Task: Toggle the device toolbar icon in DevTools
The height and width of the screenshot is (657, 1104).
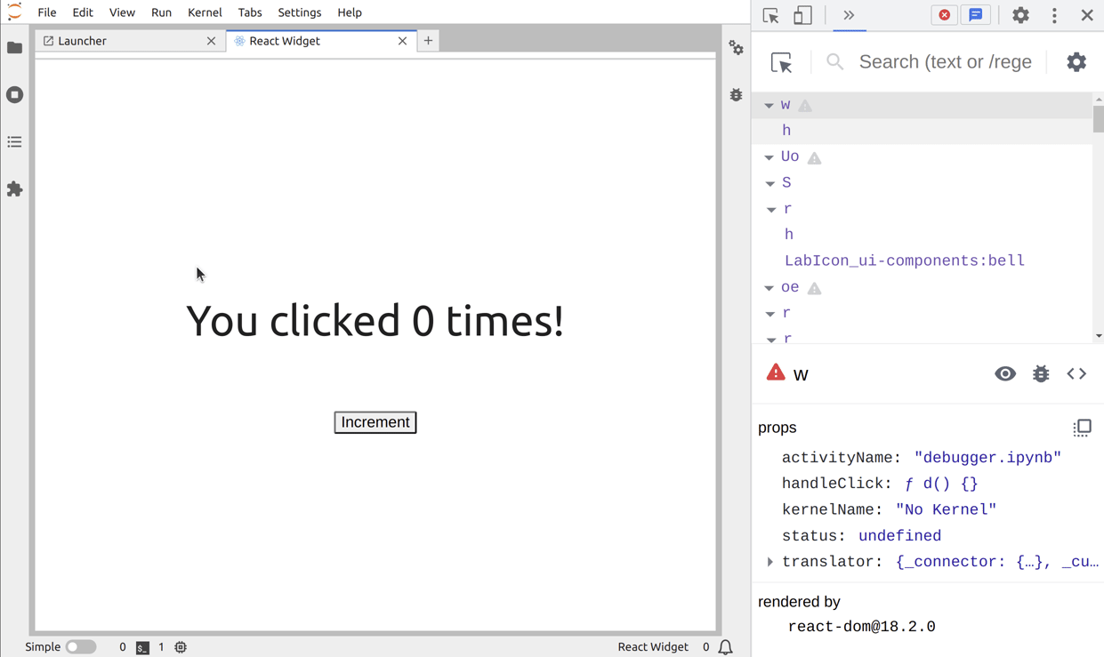Action: [802, 15]
